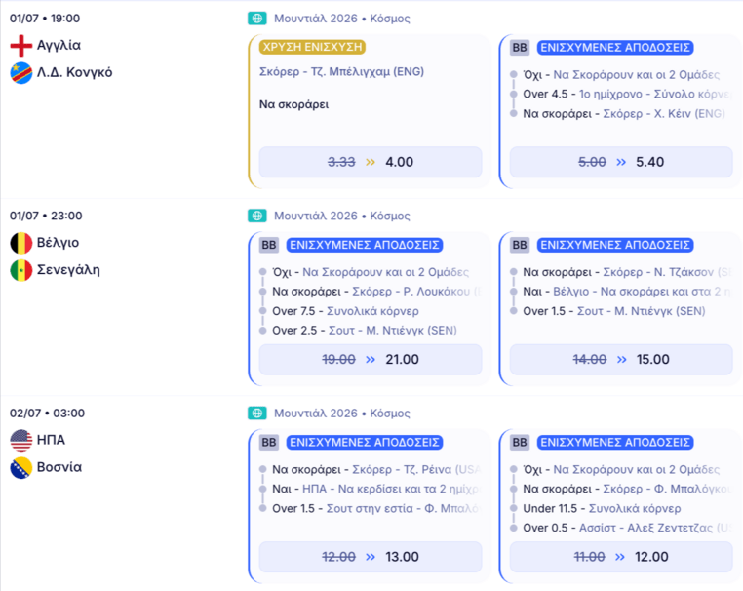Open the Αγγλία team name link
Image resolution: width=743 pixels, height=591 pixels.
click(59, 46)
